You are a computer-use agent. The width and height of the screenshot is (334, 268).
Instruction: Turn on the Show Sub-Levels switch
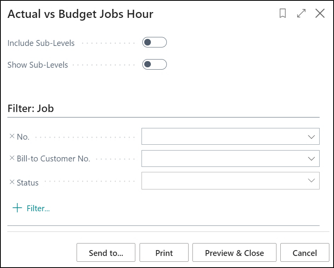154,64
